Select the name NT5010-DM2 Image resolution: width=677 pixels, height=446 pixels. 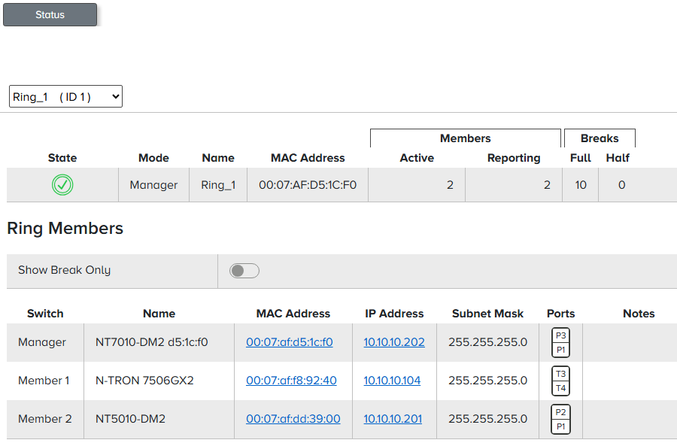coord(130,419)
